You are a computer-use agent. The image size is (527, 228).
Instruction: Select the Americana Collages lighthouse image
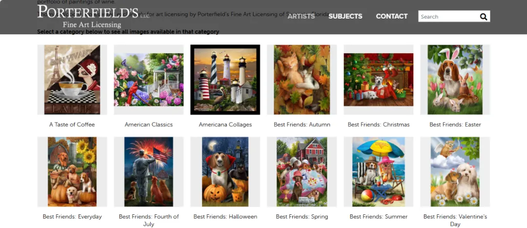(225, 80)
